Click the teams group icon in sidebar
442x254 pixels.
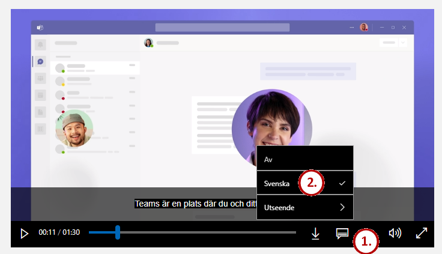[x=40, y=78]
